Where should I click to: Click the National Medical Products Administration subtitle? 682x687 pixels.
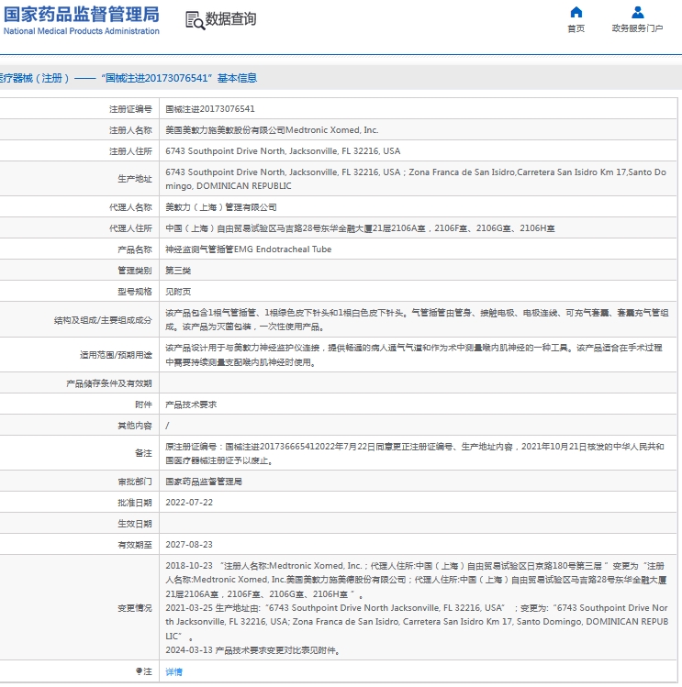coord(81,31)
